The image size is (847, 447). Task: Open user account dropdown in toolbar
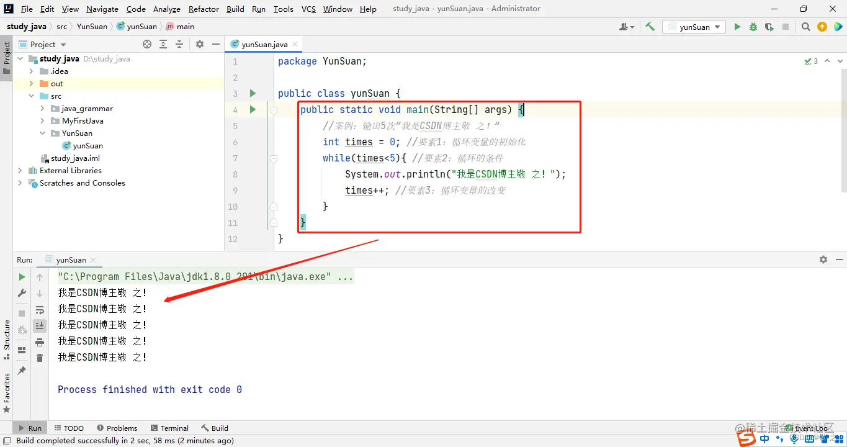627,27
